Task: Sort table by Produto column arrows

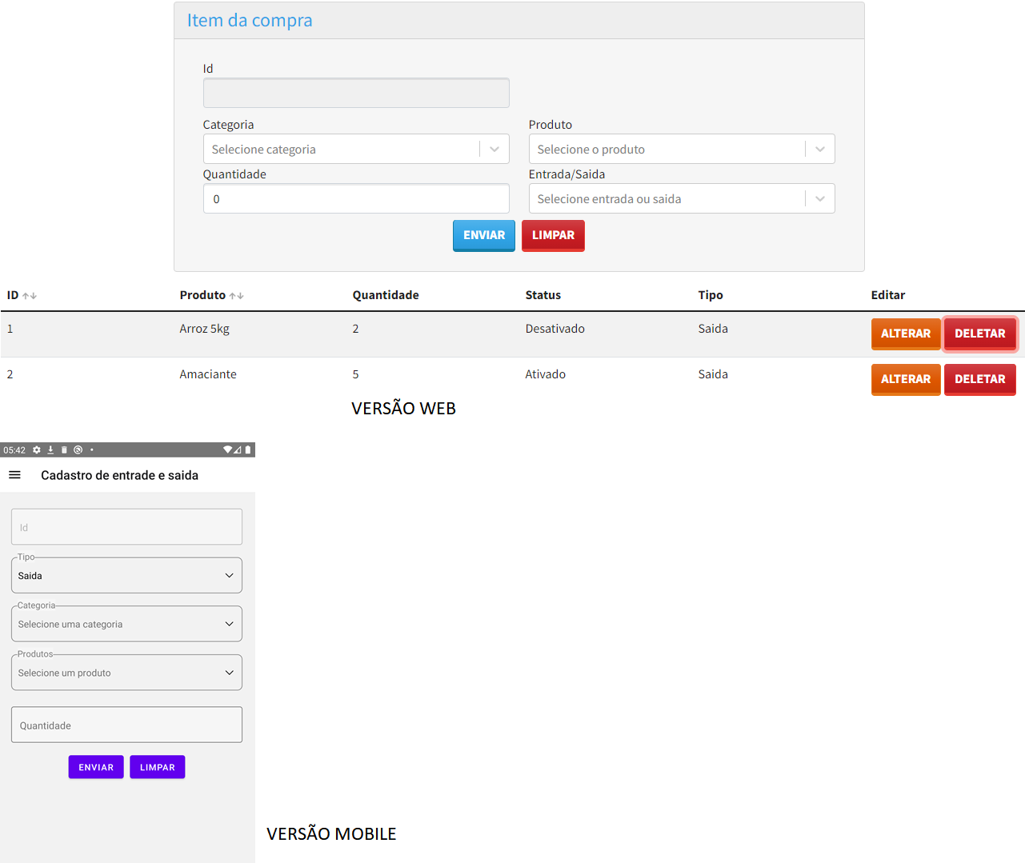Action: pos(236,296)
